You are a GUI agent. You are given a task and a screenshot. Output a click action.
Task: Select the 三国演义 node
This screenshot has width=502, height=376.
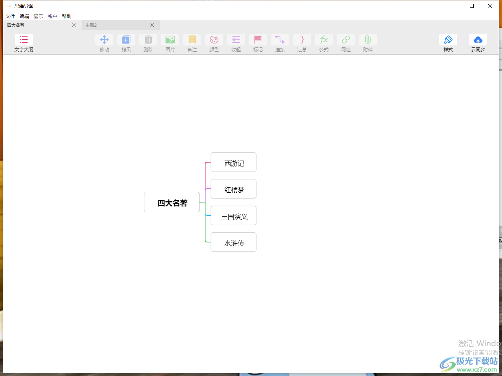tap(233, 215)
